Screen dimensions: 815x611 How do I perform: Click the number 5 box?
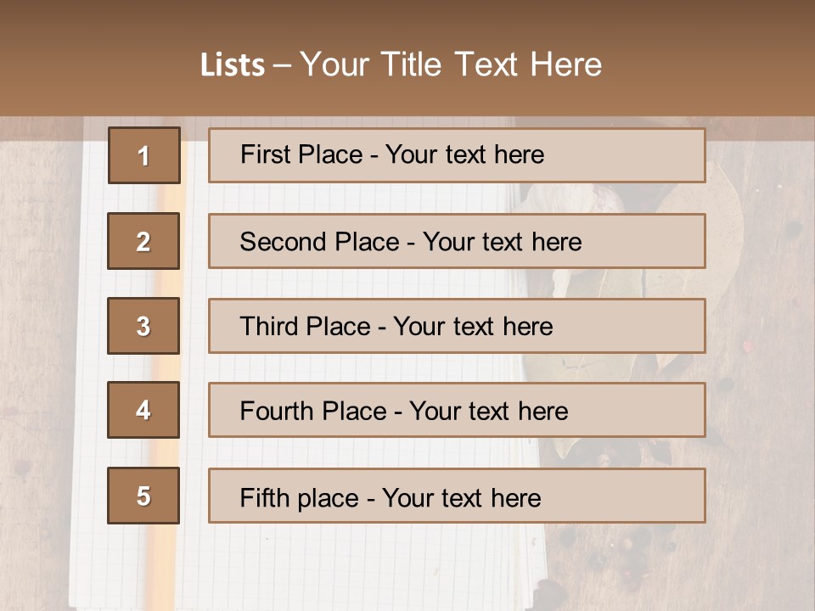pos(143,496)
